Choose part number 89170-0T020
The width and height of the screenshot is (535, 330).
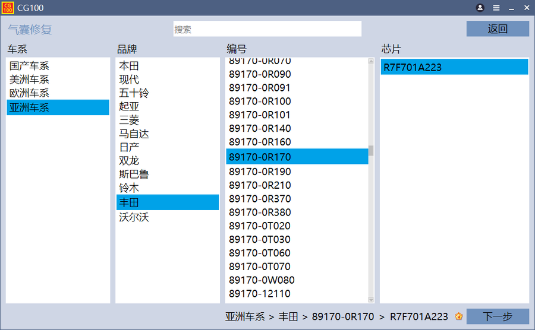pyautogui.click(x=260, y=226)
